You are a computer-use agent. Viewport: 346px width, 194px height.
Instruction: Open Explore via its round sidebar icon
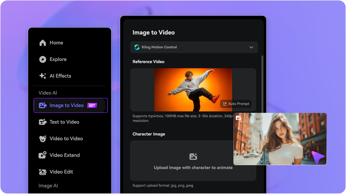pos(43,59)
